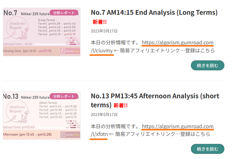Click the 分析レポート badge on the No.7 post
235x159 pixels.
point(63,13)
